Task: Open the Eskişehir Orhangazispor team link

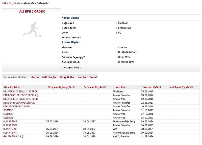Action: coord(19,103)
